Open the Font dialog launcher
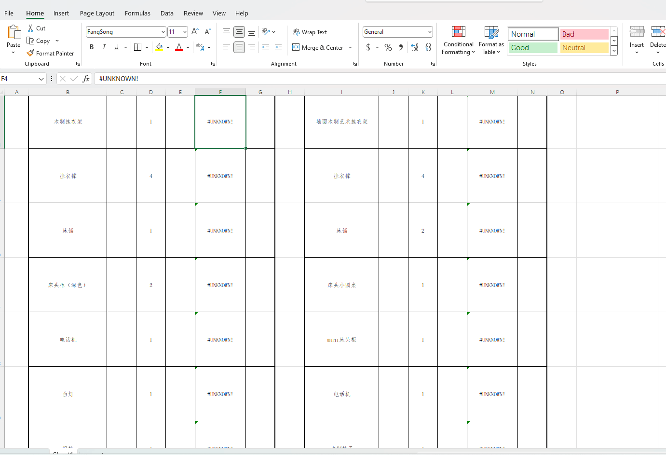Image resolution: width=666 pixels, height=455 pixels. tap(213, 64)
